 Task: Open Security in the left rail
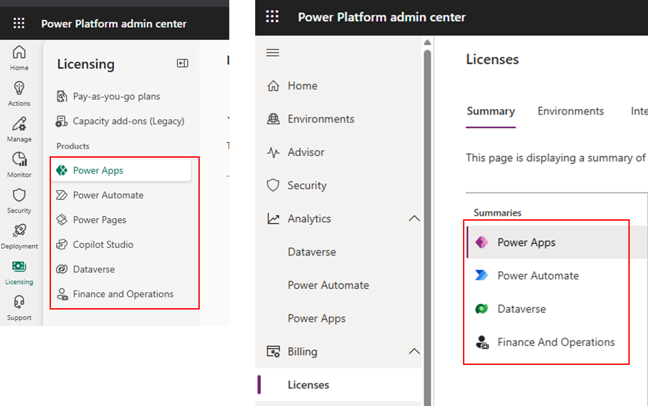pos(19,201)
